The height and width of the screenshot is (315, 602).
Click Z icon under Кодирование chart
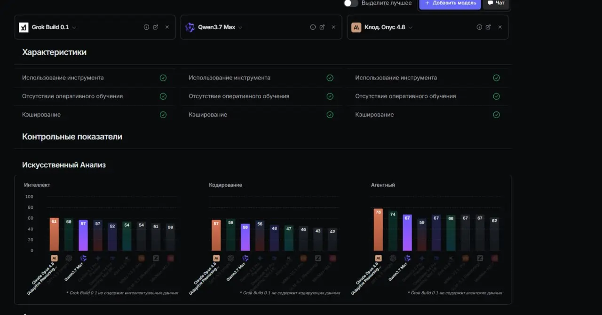318,258
